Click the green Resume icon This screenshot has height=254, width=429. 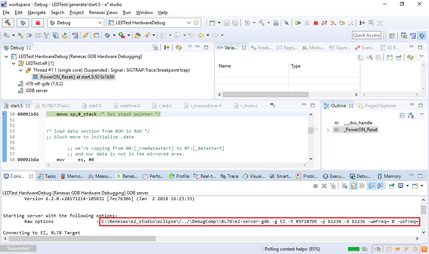pyautogui.click(x=298, y=23)
